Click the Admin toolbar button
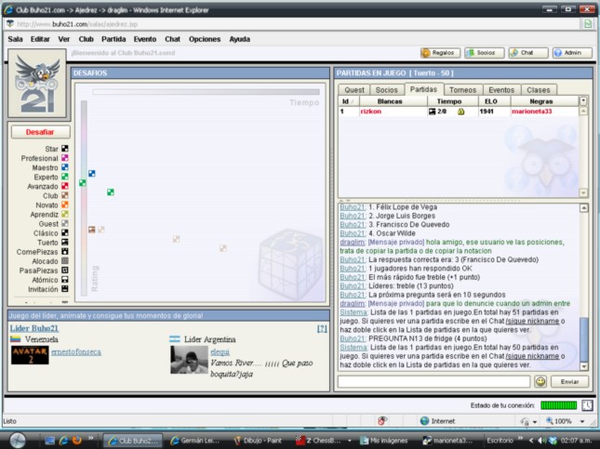The width and height of the screenshot is (600, 449). point(572,53)
